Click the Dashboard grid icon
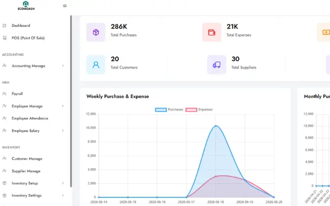Screen dimensions: 330x206 coord(5,25)
